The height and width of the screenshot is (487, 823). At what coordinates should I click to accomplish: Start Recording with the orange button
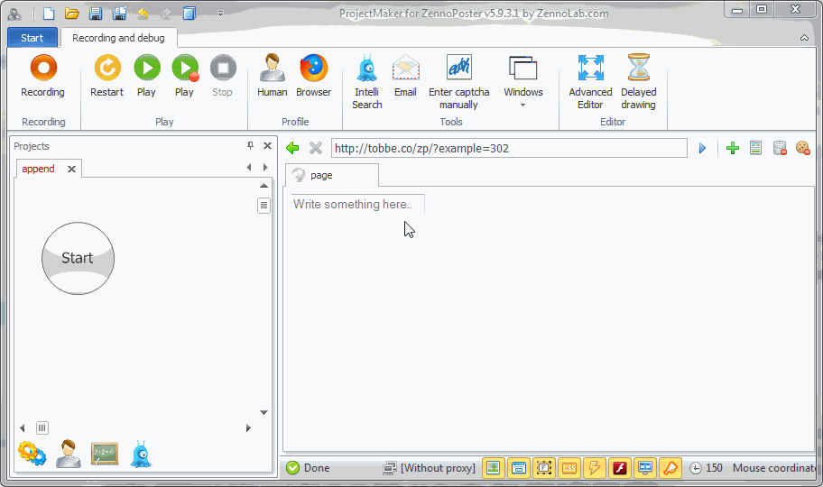pyautogui.click(x=43, y=77)
